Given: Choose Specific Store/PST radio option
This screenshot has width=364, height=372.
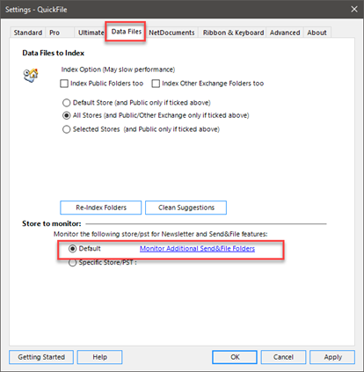Looking at the screenshot, I should 72,263.
